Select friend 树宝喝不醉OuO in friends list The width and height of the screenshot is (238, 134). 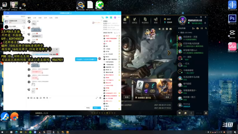(x=192, y=51)
